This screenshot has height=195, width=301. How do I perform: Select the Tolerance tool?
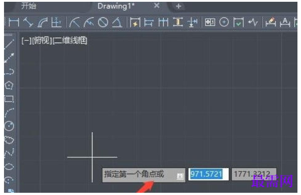[x=210, y=23]
